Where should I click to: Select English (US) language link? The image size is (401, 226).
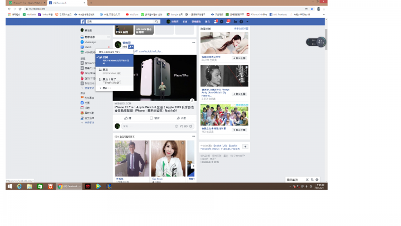tap(220, 146)
